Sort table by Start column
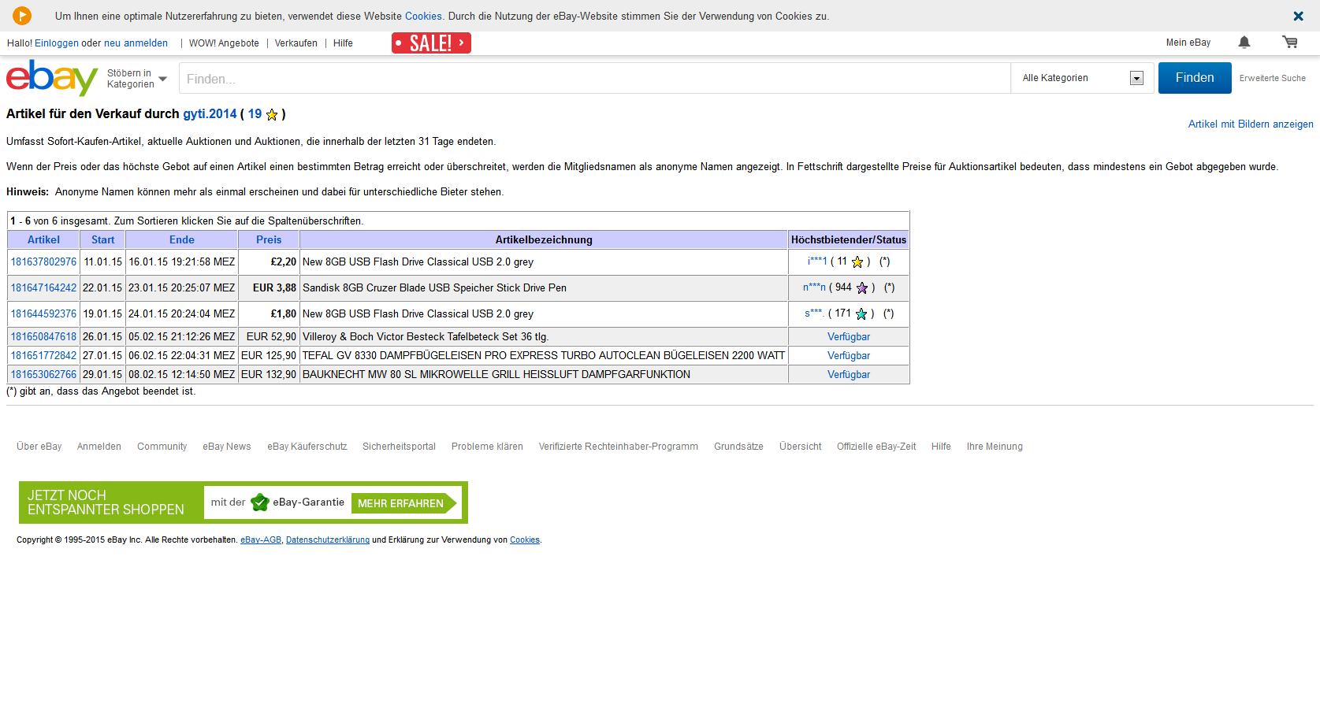Viewport: 1320px width, 712px height. 102,240
